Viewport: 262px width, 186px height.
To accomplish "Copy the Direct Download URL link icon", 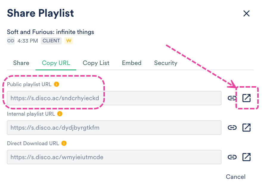I will coord(232,157).
